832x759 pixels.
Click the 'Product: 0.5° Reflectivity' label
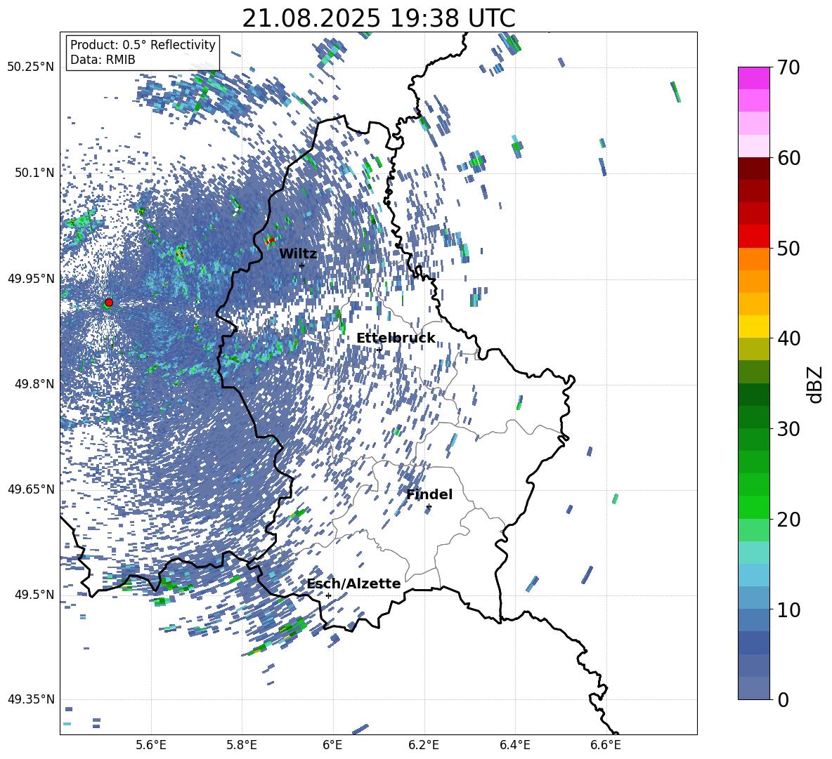pos(143,44)
